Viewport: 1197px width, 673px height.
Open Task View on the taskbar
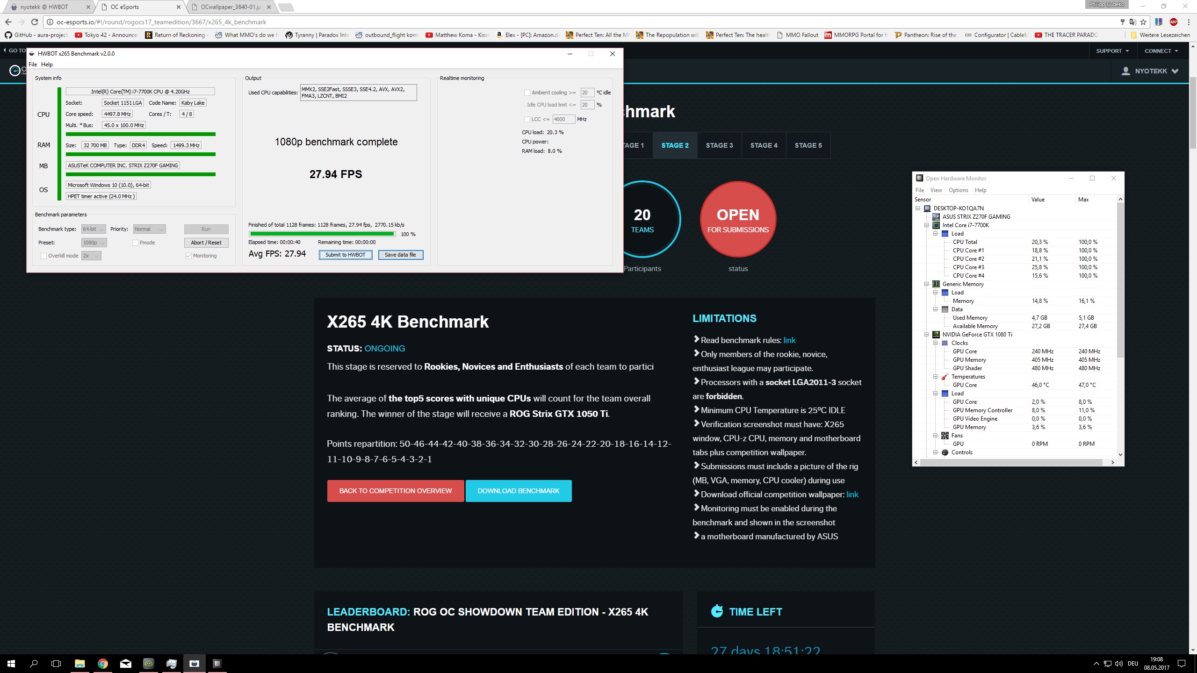click(x=56, y=664)
